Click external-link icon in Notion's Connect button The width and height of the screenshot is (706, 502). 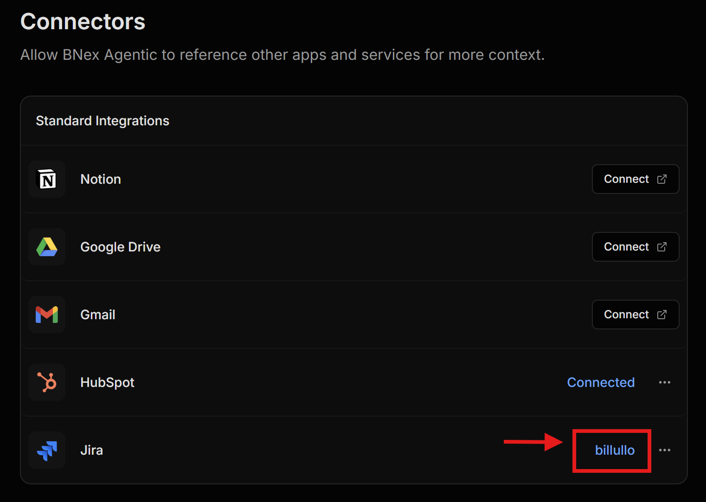[662, 179]
